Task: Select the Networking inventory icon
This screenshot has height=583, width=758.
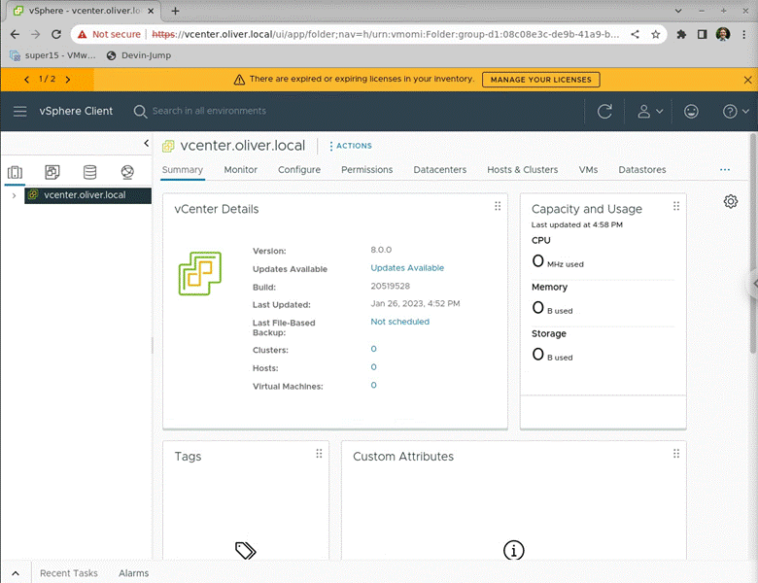Action: (x=127, y=172)
